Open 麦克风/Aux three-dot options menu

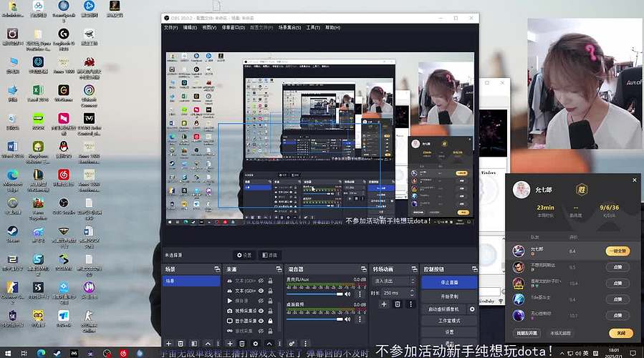pyautogui.click(x=360, y=294)
